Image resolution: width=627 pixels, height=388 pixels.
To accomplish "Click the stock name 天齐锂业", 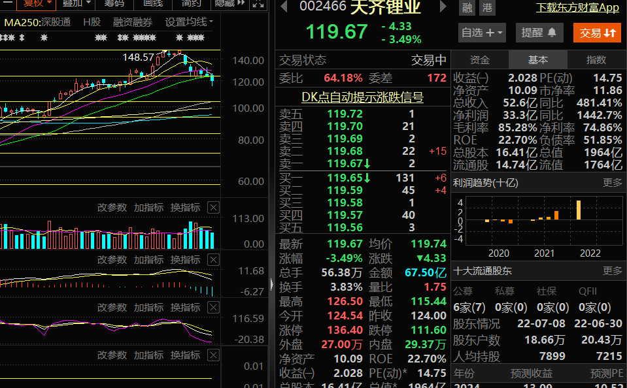I will [x=386, y=7].
